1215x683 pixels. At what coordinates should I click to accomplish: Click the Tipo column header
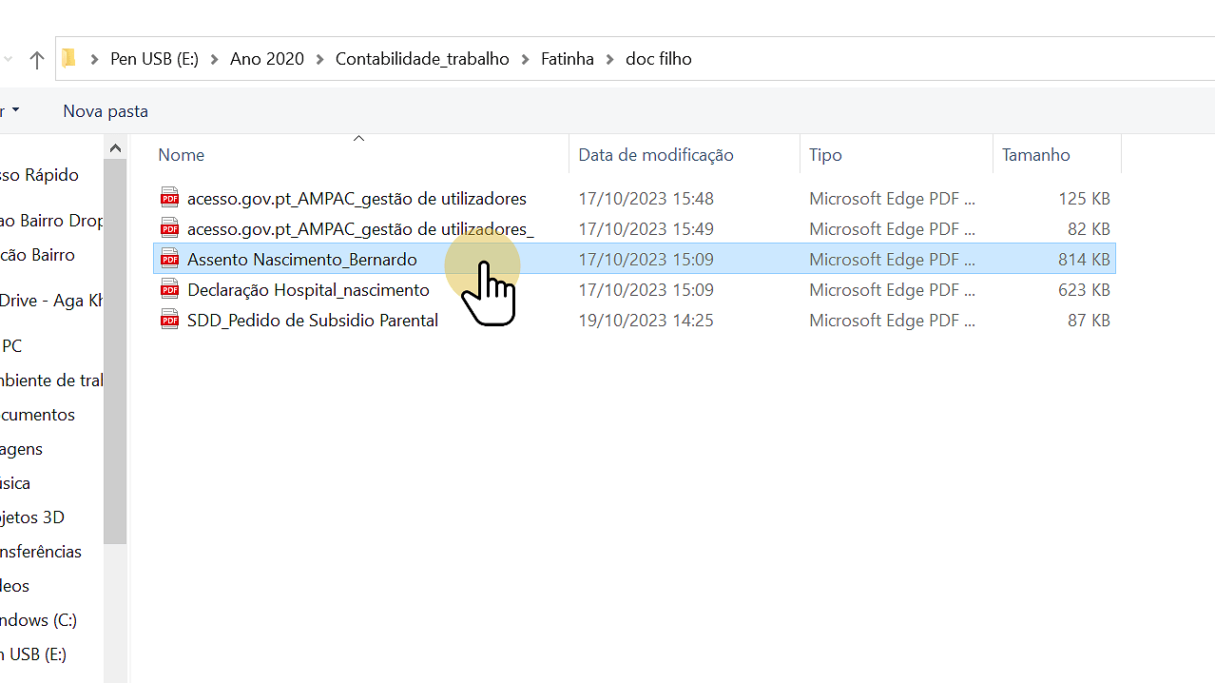click(825, 155)
